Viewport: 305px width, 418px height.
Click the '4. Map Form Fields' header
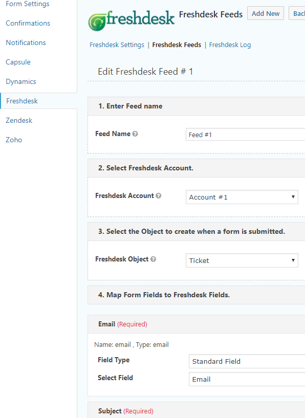coord(196,295)
